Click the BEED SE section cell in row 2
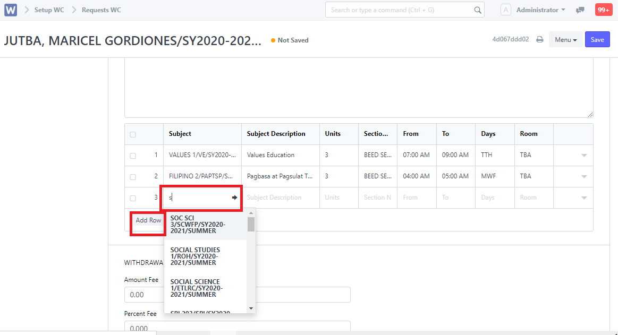This screenshot has height=335, width=618. pyautogui.click(x=378, y=176)
